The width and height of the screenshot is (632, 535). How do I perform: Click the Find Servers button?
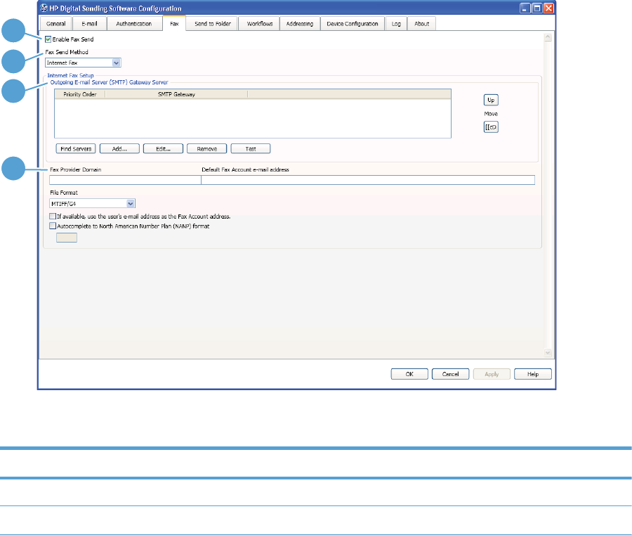coord(76,149)
